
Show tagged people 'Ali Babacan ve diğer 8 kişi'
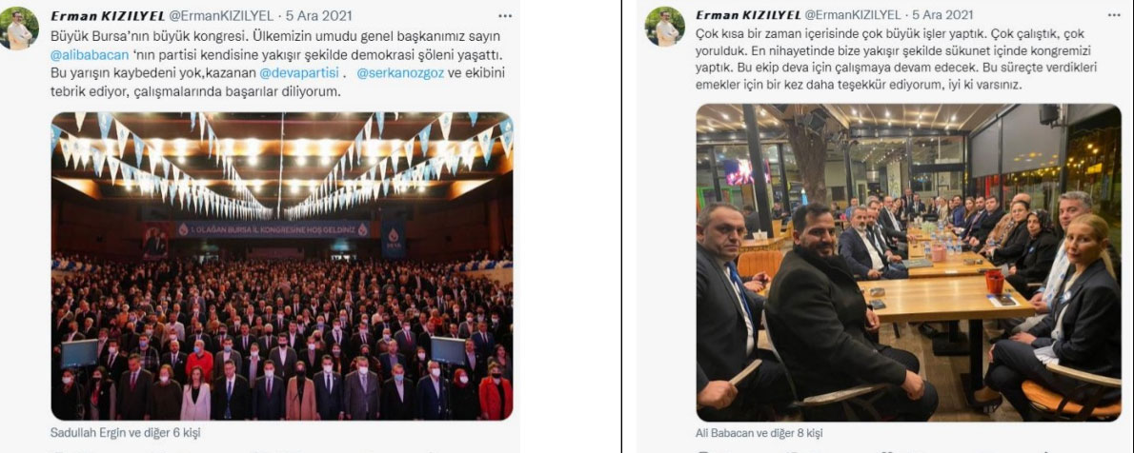[x=759, y=434]
